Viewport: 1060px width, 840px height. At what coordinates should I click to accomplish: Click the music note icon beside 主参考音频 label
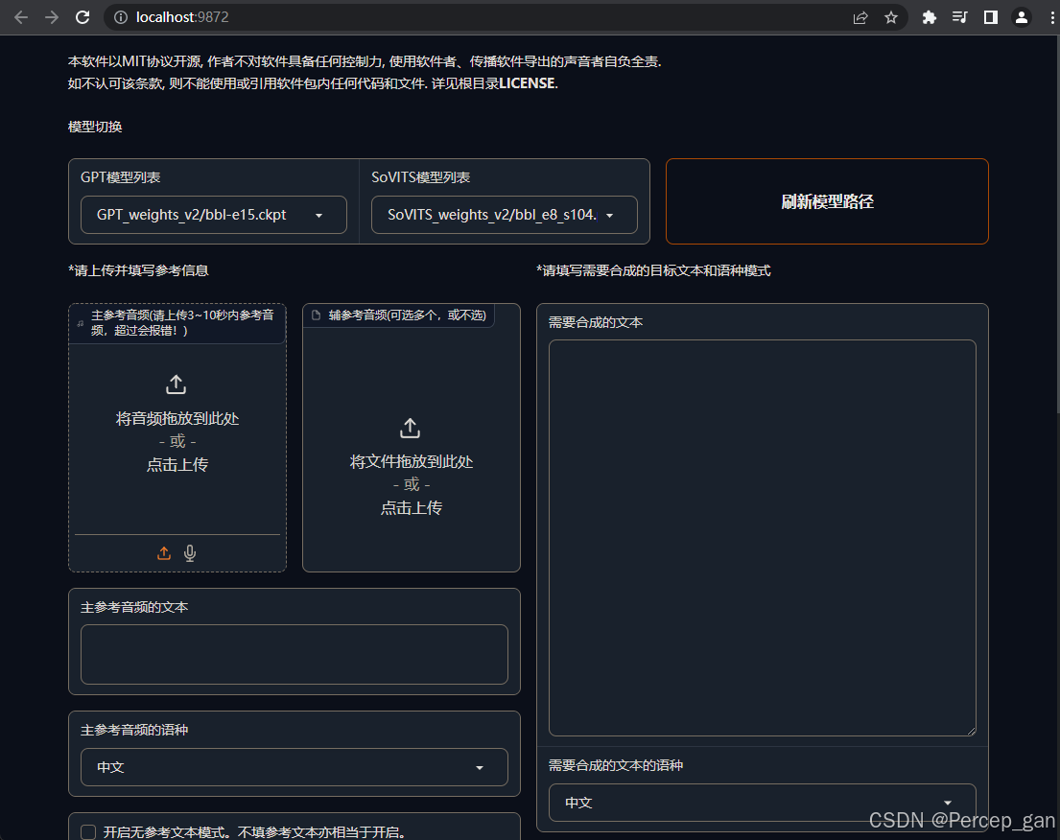pos(81,324)
